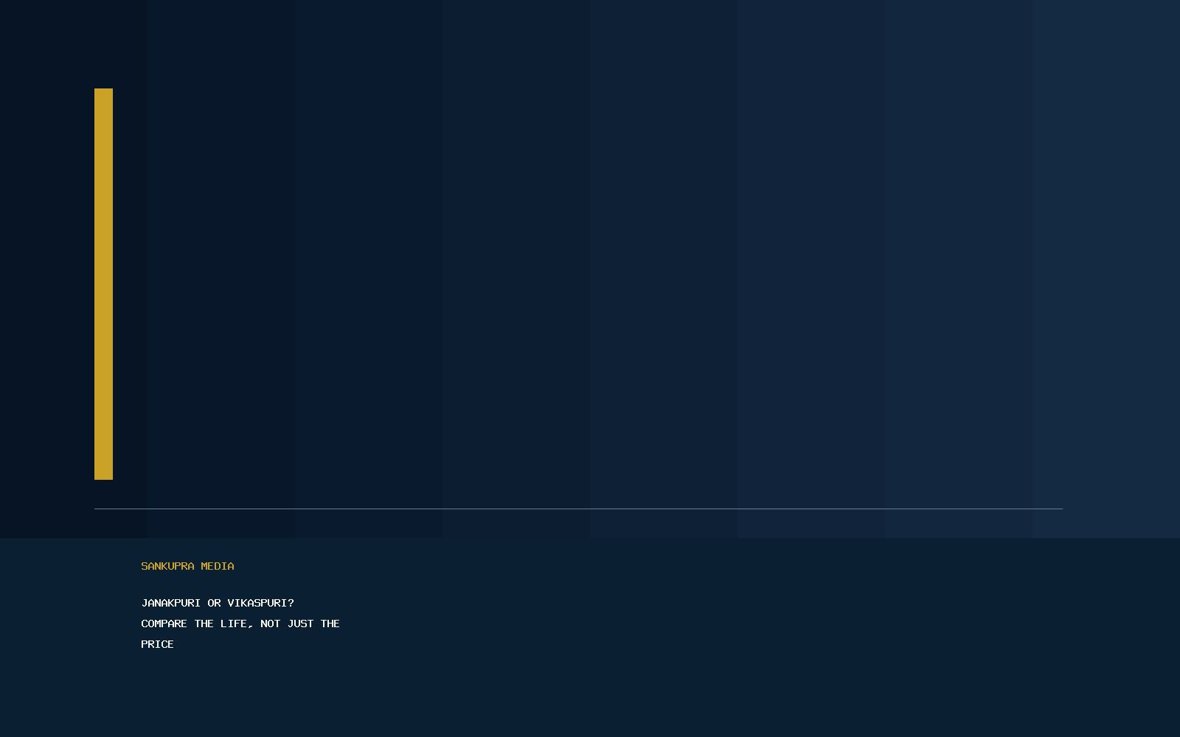Screen dimensions: 1180x737
Task: Click the JANAKPURI OR VIKASPURI? headline line
Action: tap(218, 603)
